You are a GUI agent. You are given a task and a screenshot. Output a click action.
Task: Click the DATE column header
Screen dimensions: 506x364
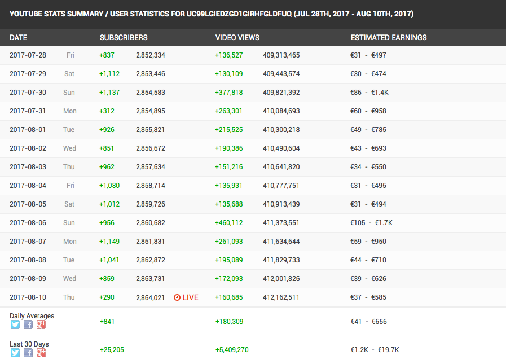pos(19,37)
